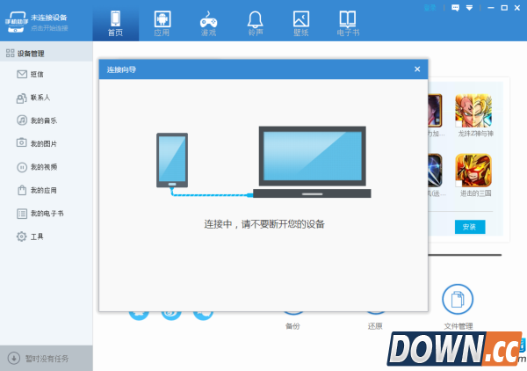This screenshot has width=527, height=371.
Task: Open 文件管理 file manager icon
Action: (x=458, y=299)
